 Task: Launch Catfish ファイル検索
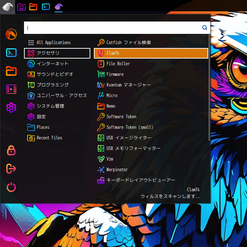pos(151,43)
